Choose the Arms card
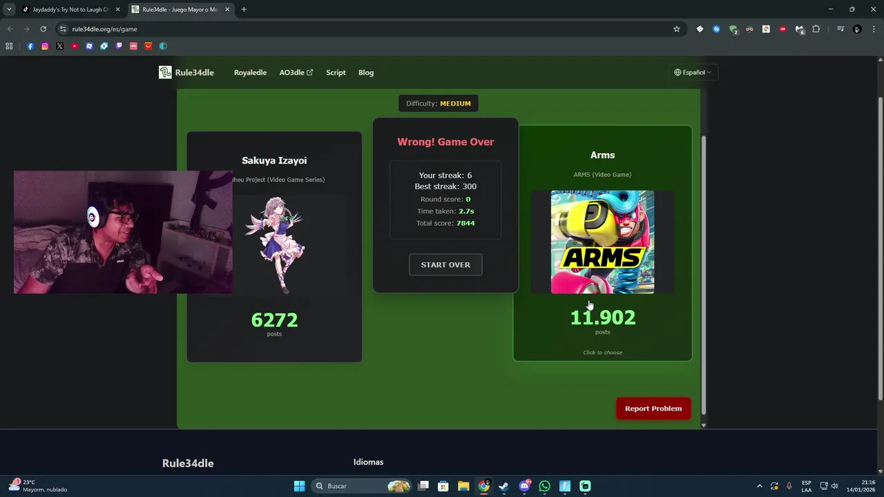 [602, 243]
